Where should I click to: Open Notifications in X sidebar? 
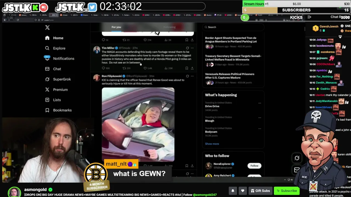[60, 59]
